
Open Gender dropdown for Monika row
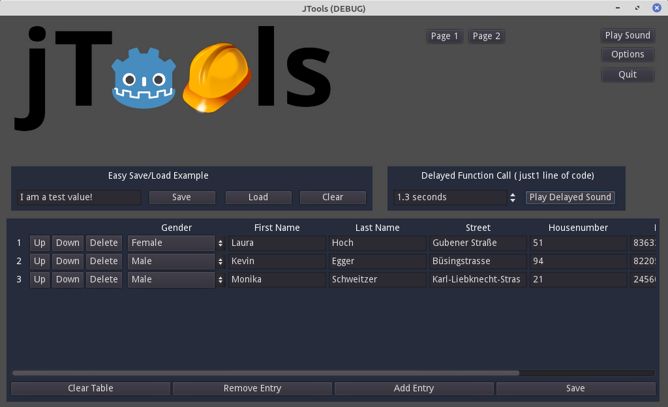176,279
